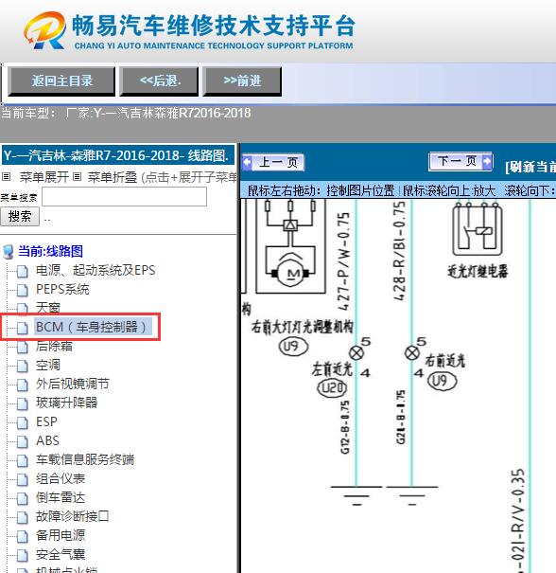Image resolution: width=556 pixels, height=573 pixels.
Task: Click the 近光灯继电器 relay symbol
Action: [x=478, y=230]
